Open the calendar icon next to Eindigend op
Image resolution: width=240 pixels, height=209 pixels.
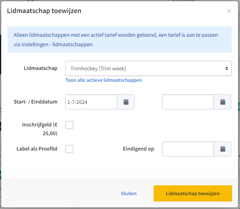pos(223,149)
